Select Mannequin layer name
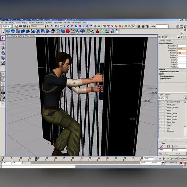The height and width of the screenshot is (187, 187). point(171,131)
